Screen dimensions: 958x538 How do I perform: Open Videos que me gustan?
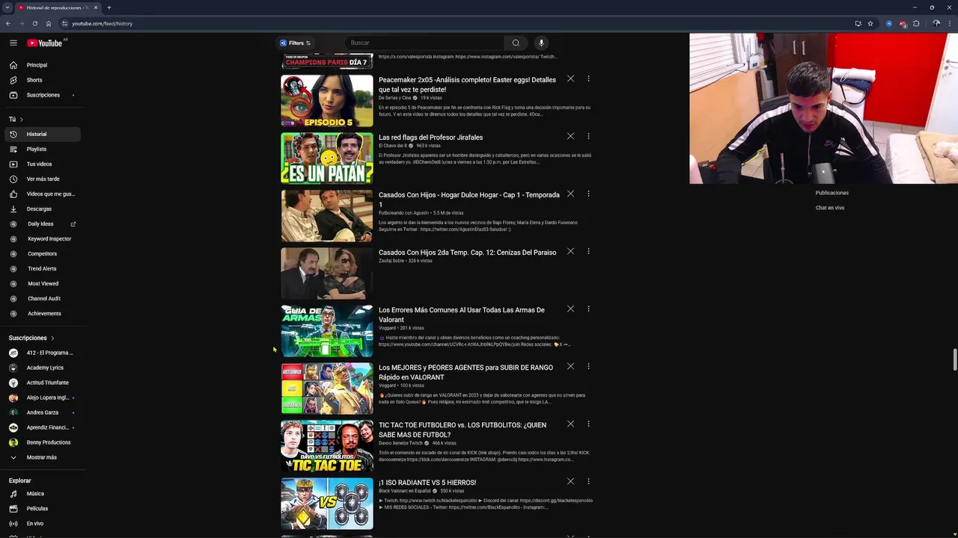(43, 194)
